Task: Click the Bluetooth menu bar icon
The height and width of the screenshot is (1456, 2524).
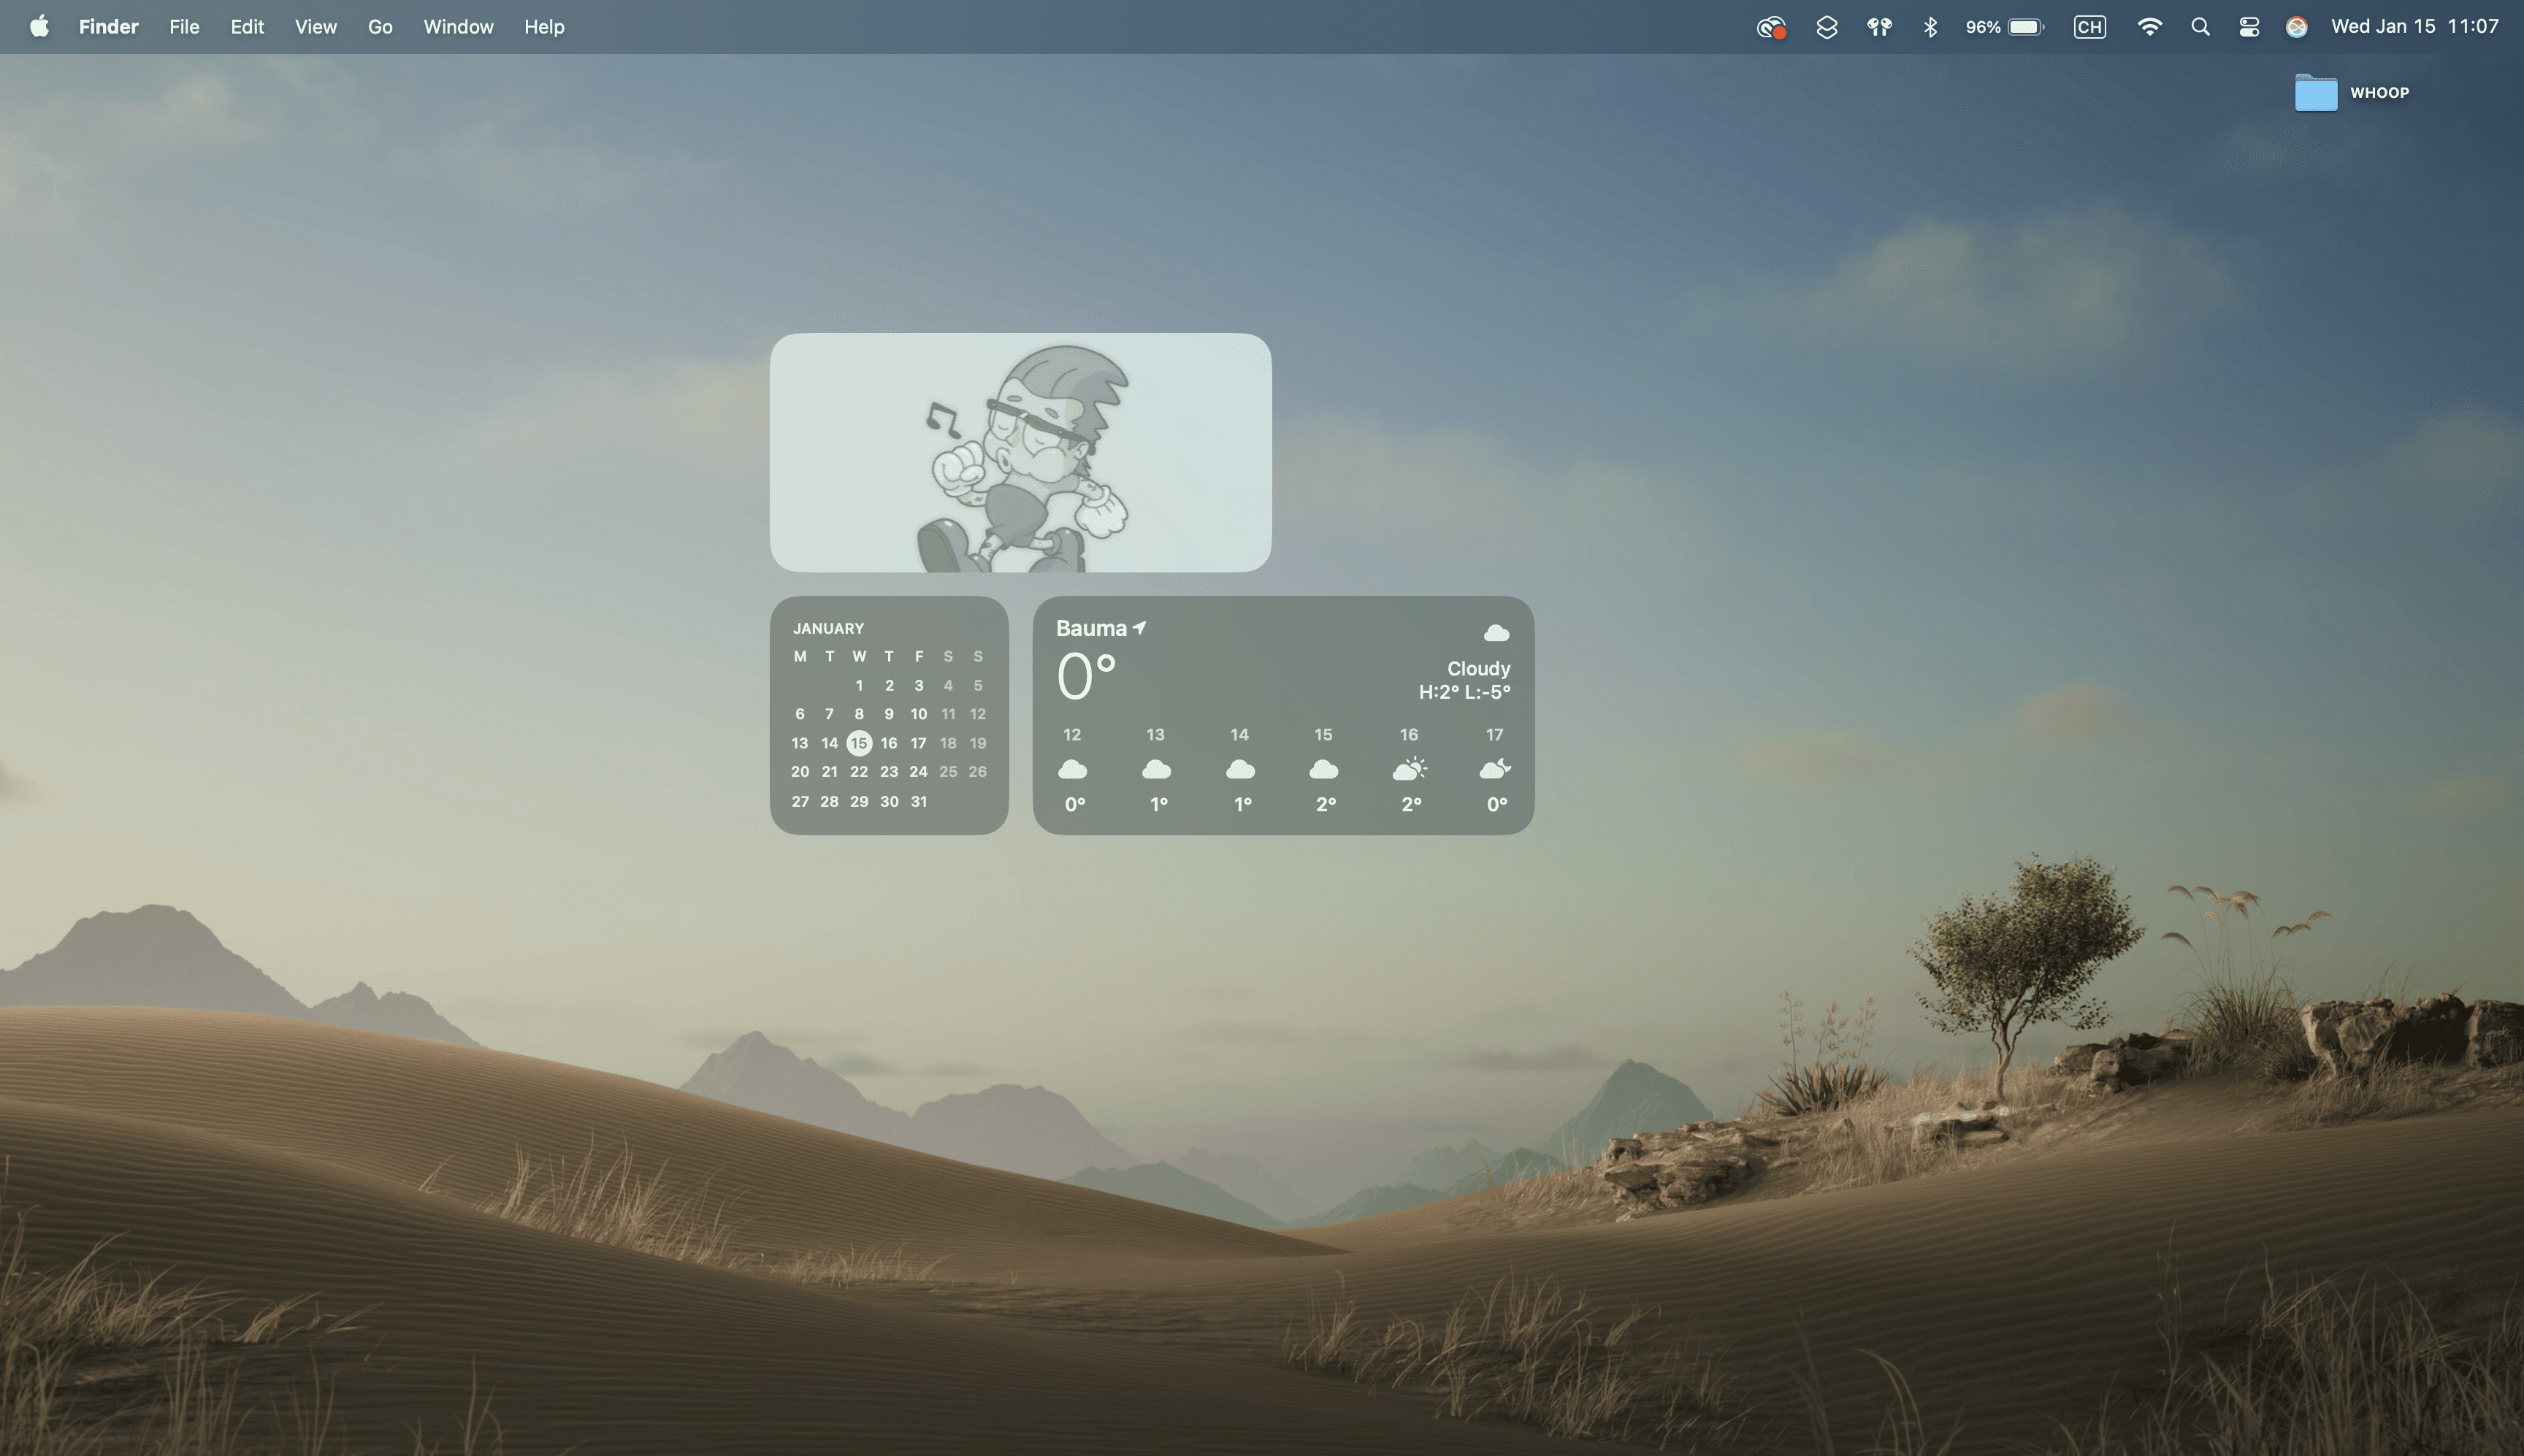Action: tap(1930, 26)
